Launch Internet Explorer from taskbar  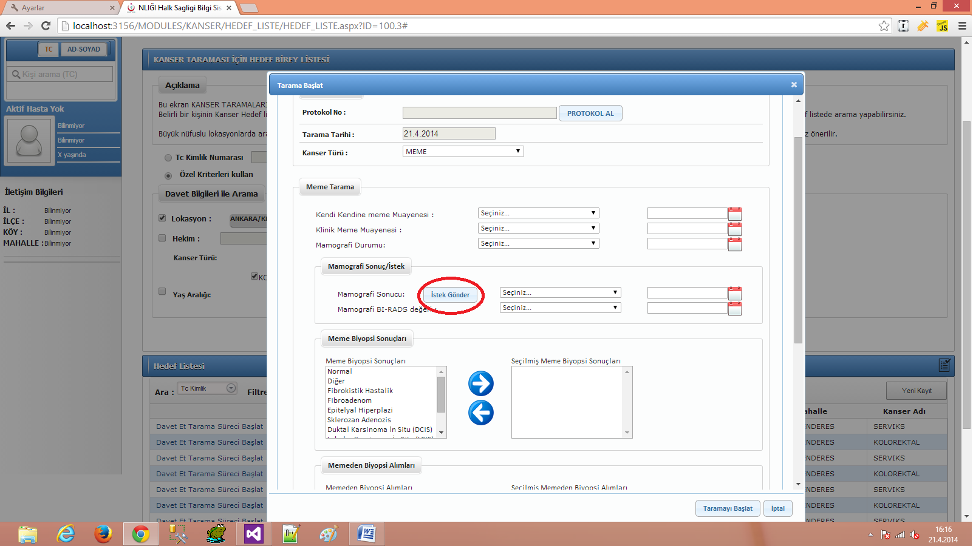click(66, 534)
